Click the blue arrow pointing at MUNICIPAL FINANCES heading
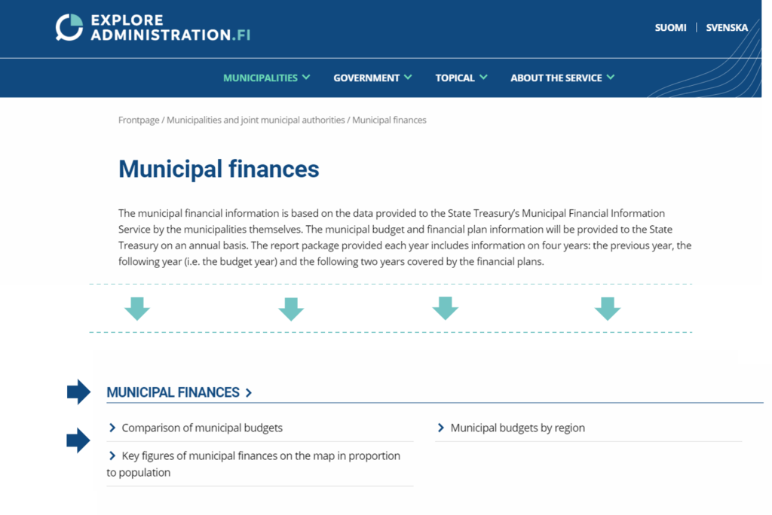The width and height of the screenshot is (772, 515). click(78, 392)
